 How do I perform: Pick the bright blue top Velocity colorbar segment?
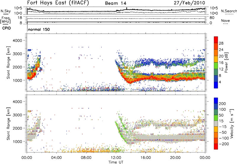tap(216, 100)
